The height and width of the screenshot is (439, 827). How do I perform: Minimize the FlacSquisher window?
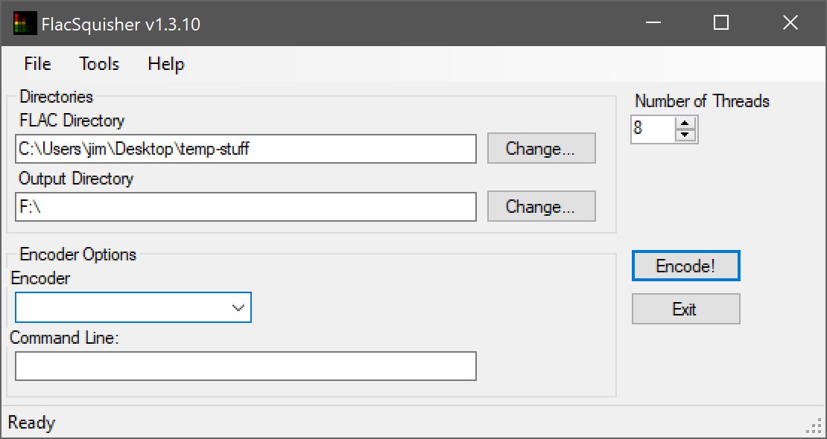[x=652, y=24]
